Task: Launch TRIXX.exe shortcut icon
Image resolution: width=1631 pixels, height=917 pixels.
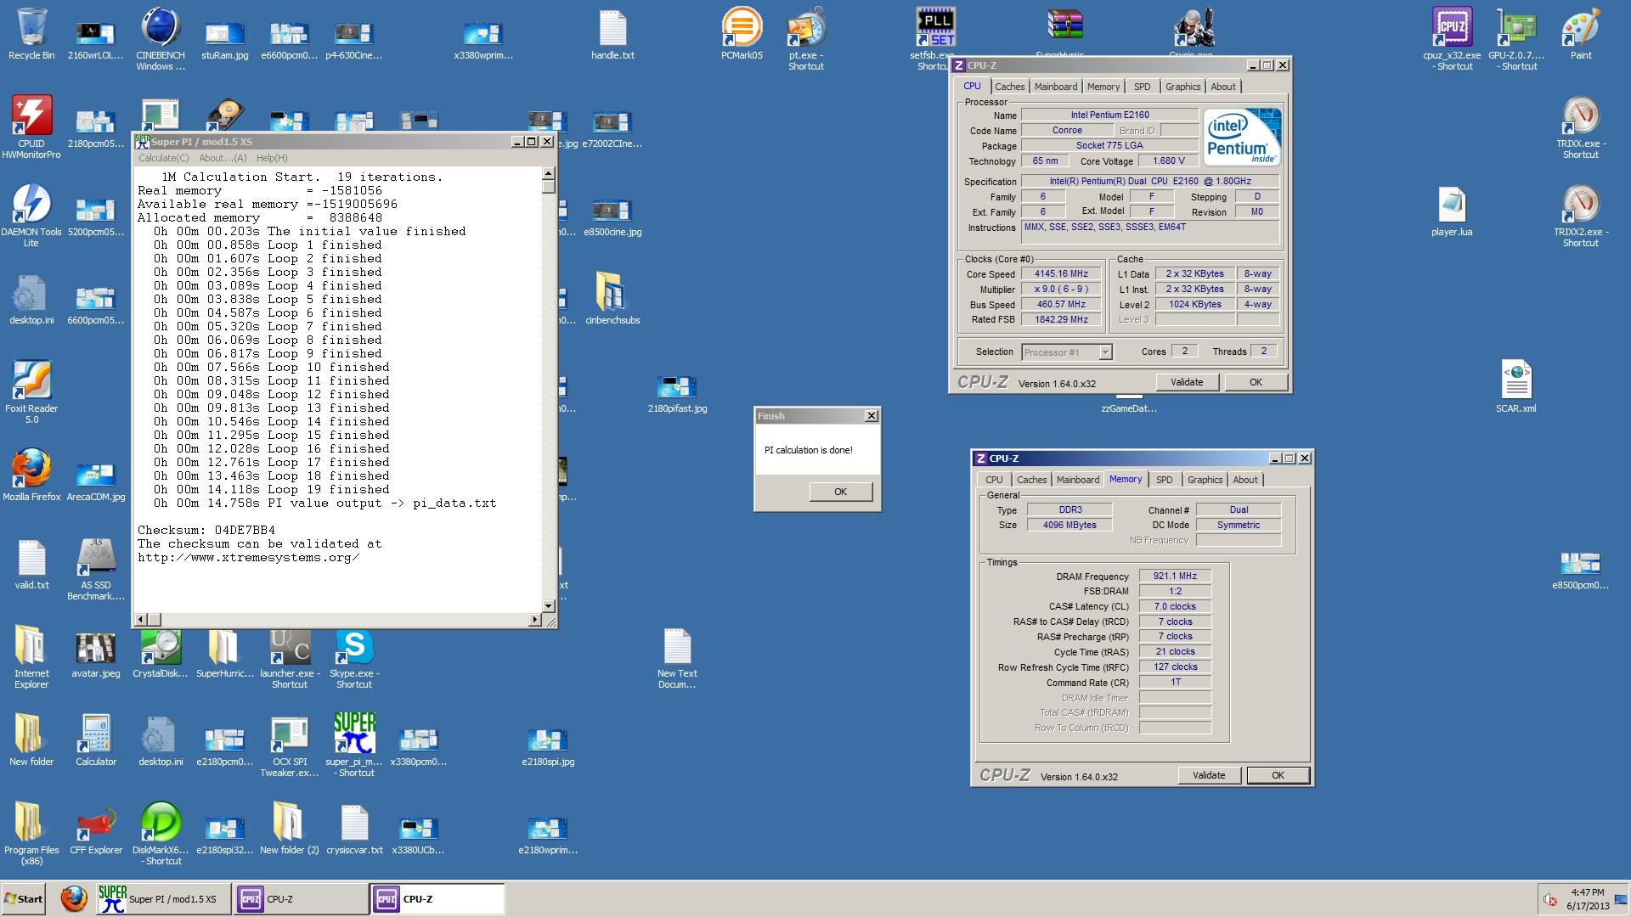Action: [1581, 127]
